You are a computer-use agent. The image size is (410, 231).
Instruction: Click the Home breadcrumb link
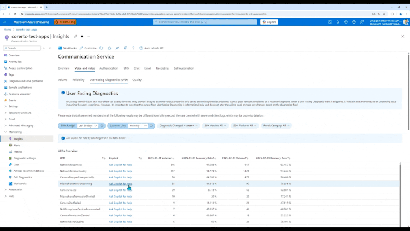8,30
